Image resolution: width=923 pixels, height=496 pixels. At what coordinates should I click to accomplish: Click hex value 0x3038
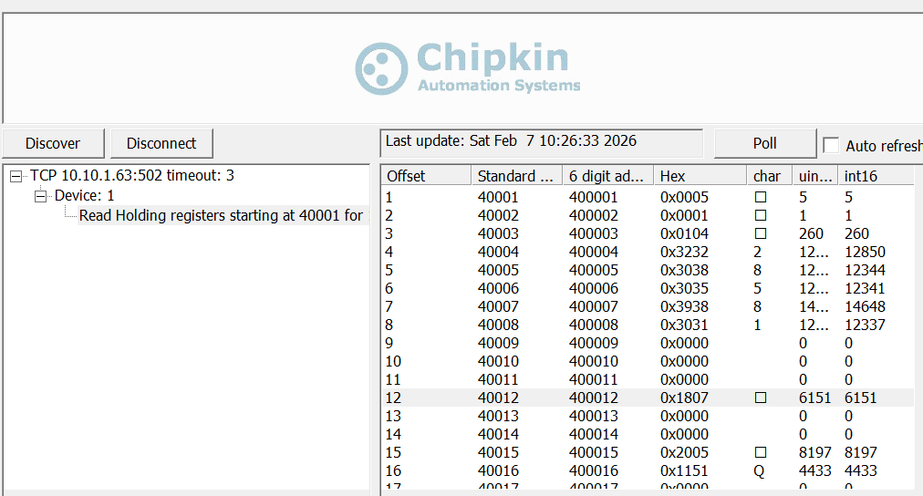[684, 270]
